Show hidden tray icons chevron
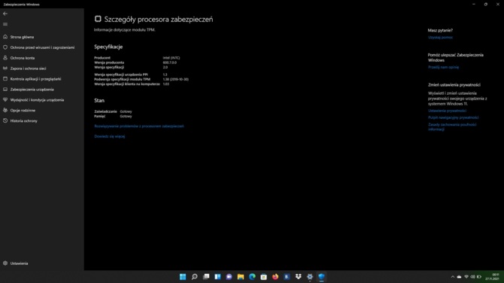 453,277
